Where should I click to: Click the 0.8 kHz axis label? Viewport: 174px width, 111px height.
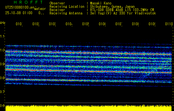tap(2, 78)
